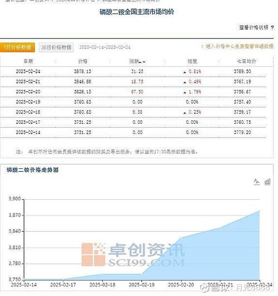Click change value 9.38
The width and height of the screenshot is (278, 296).
(137, 112)
